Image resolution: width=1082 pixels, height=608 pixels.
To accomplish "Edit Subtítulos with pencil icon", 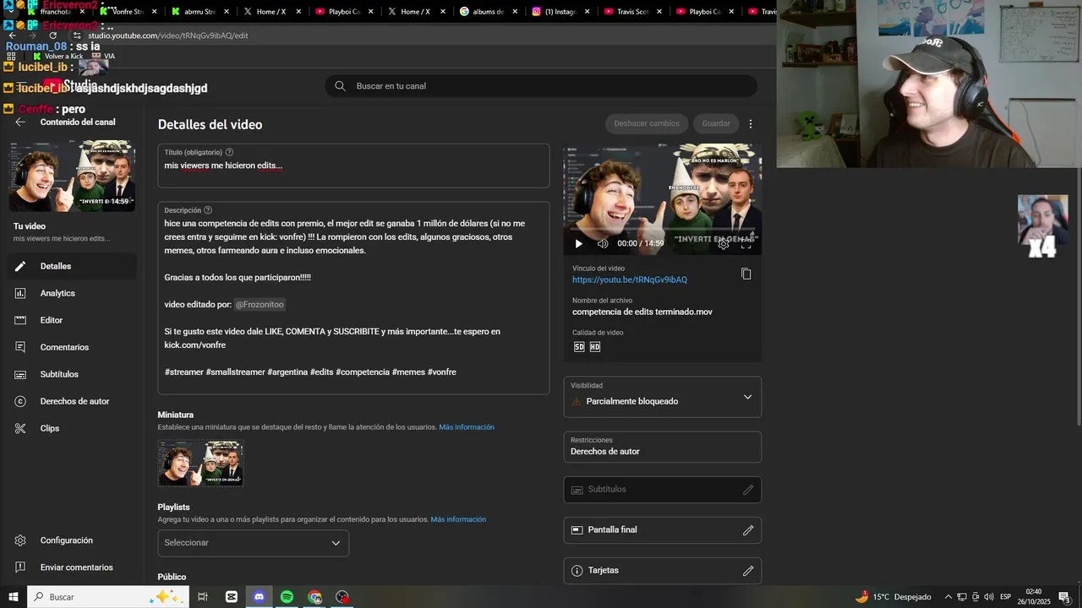I will [748, 490].
